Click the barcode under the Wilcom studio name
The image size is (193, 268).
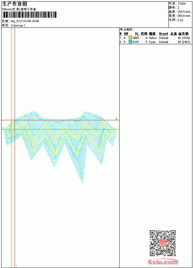tap(29, 15)
